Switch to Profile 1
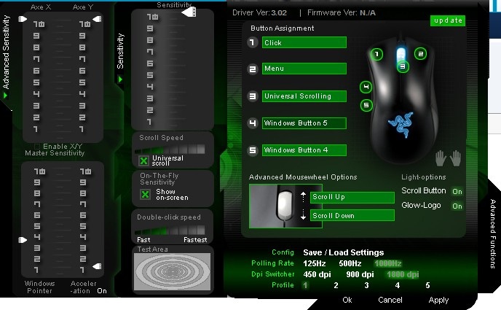The image size is (501, 310). (x=305, y=285)
